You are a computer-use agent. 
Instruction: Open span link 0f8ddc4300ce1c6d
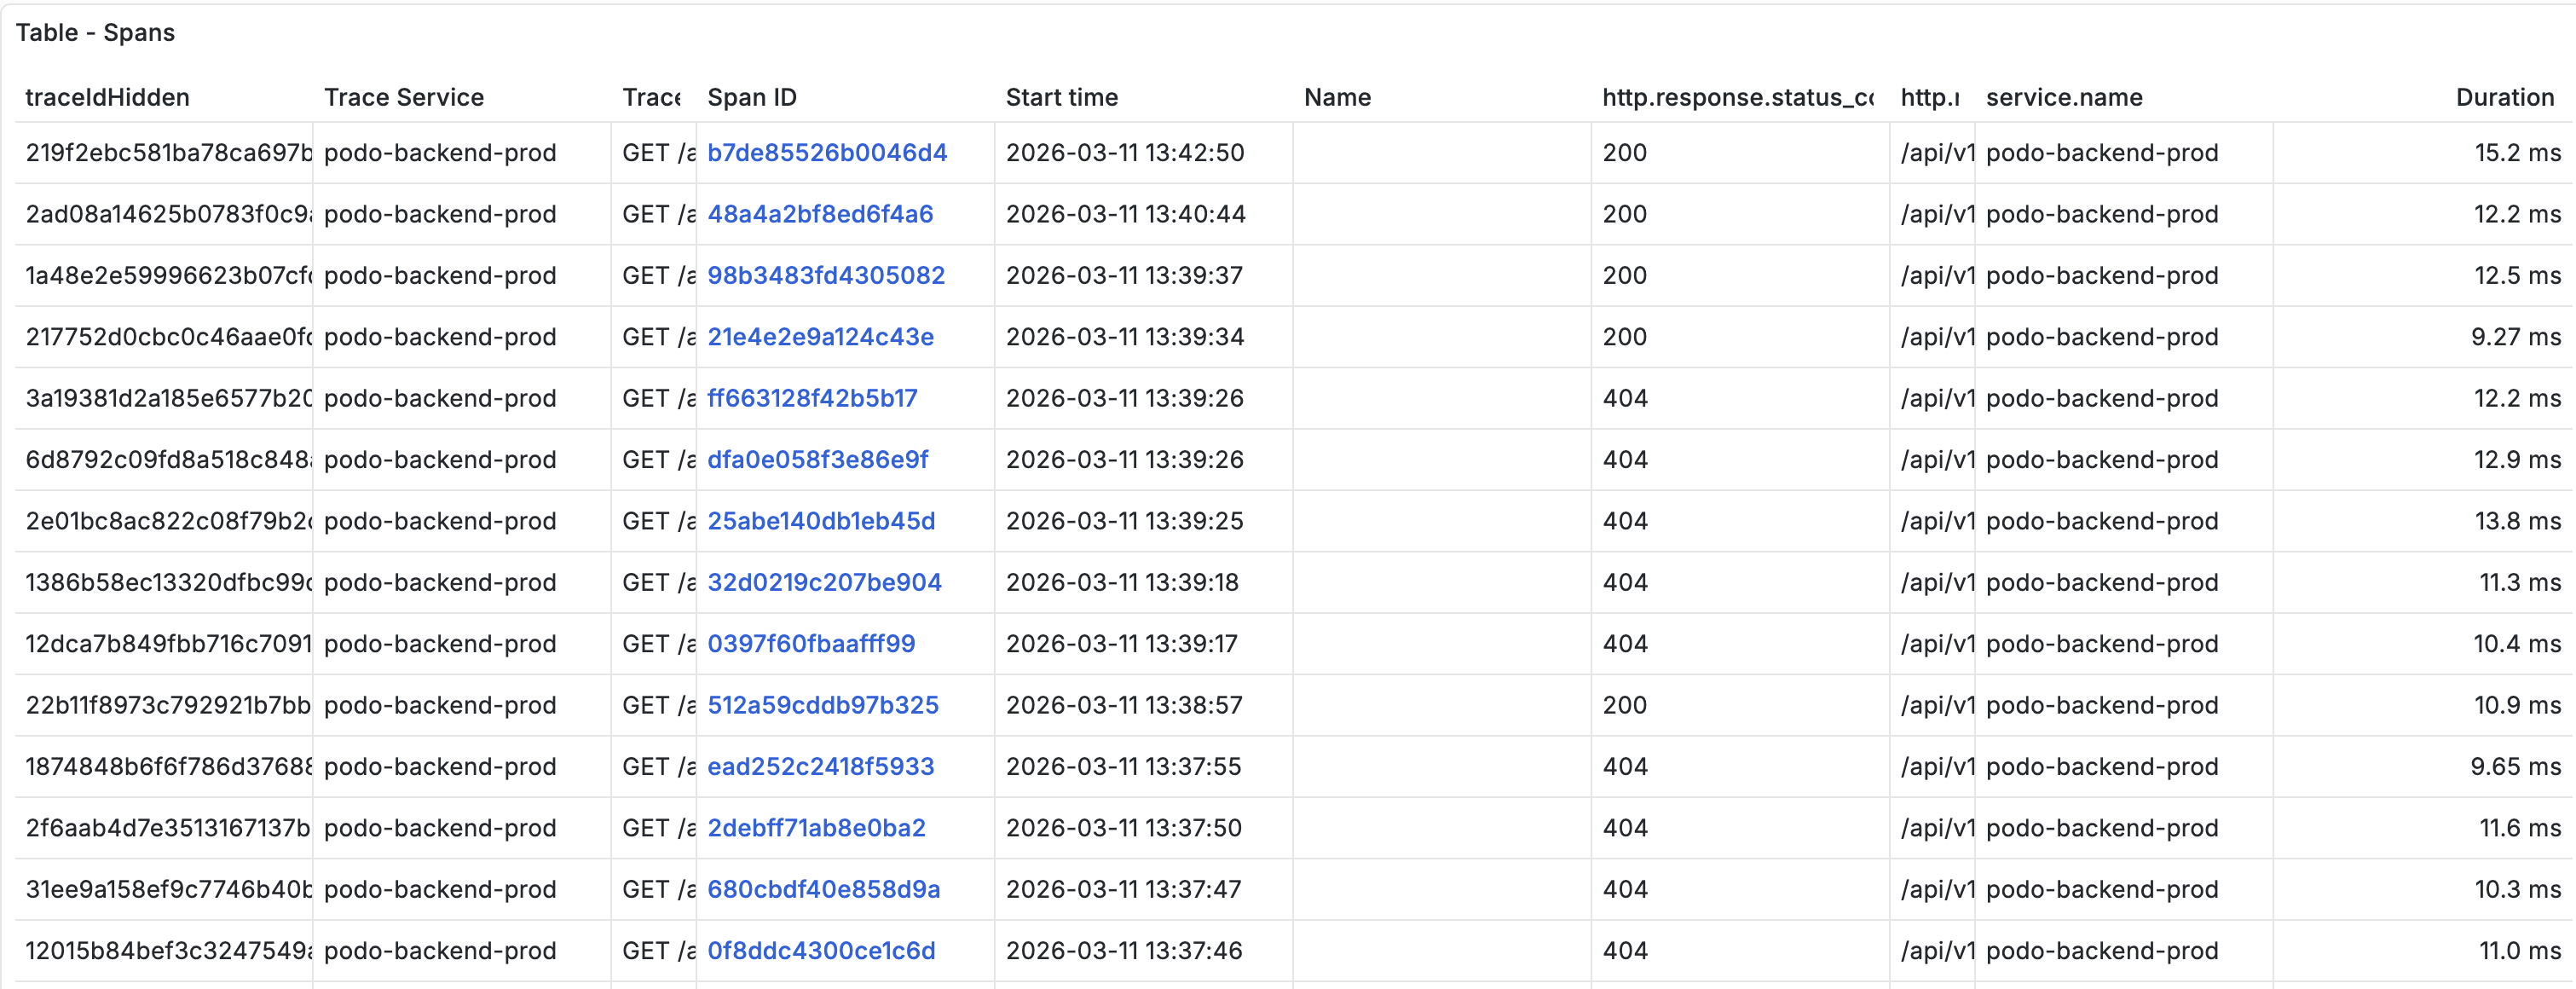click(x=821, y=951)
